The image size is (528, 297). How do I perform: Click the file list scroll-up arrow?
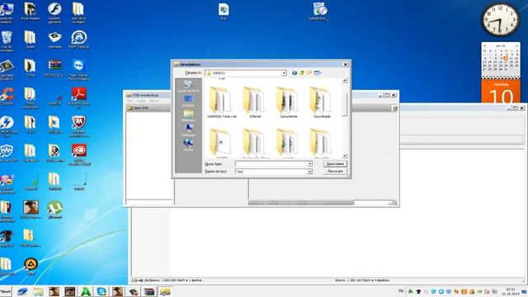click(x=345, y=81)
